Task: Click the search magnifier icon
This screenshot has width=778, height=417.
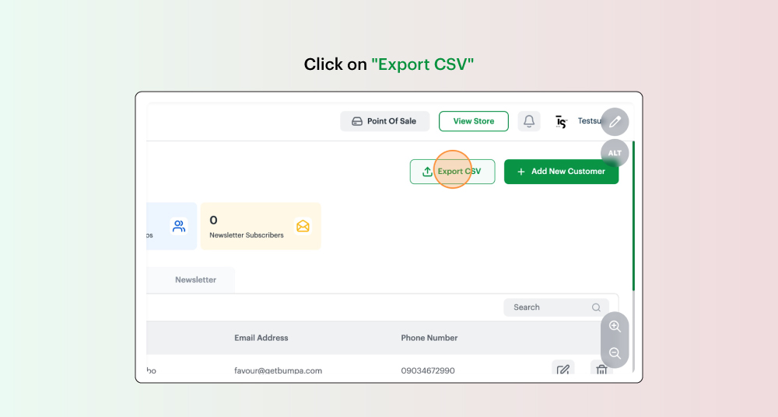Action: pos(596,308)
